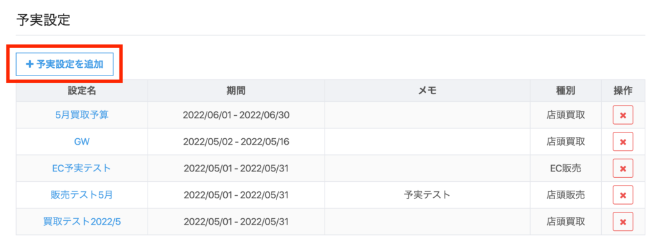Open the GW setting link
The width and height of the screenshot is (657, 240).
pyautogui.click(x=81, y=141)
